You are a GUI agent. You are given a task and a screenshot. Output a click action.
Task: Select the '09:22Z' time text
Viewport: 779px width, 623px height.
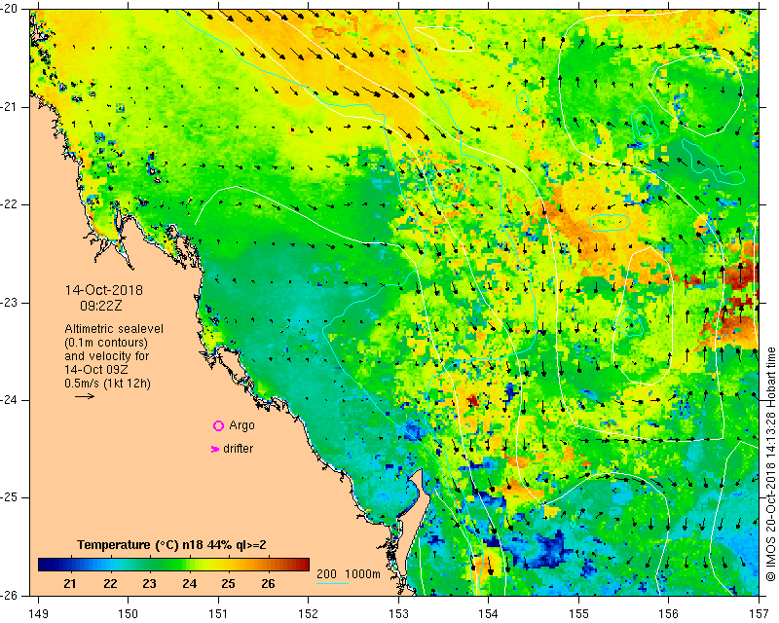(101, 306)
